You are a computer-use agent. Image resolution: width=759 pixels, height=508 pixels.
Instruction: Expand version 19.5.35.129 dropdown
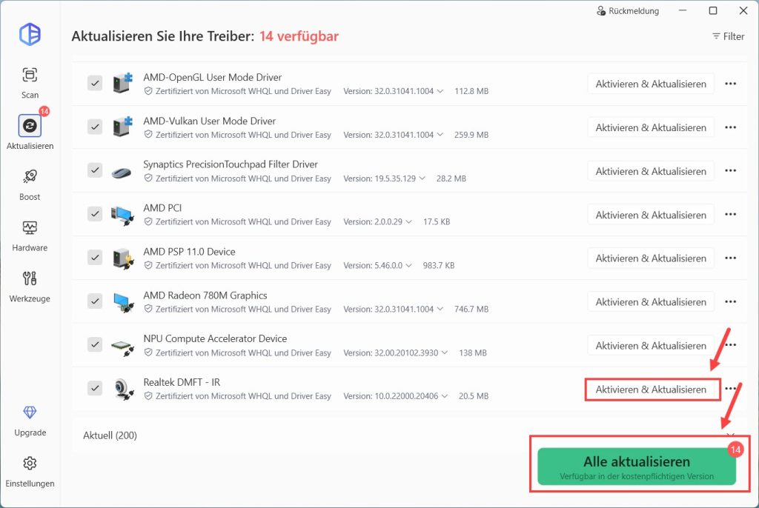[x=422, y=178]
